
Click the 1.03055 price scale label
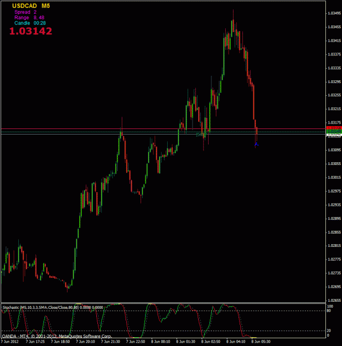click(x=334, y=164)
